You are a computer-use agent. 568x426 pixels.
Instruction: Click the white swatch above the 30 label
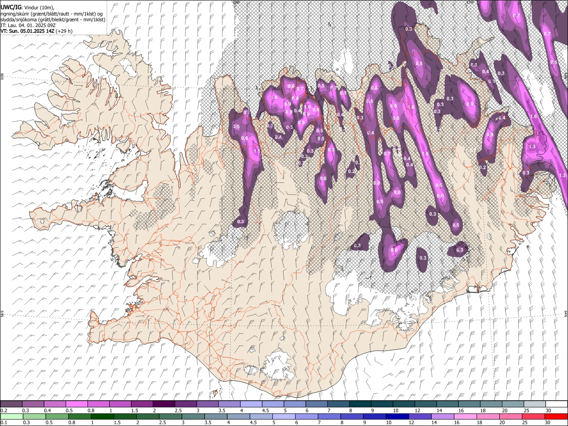pyautogui.click(x=556, y=404)
